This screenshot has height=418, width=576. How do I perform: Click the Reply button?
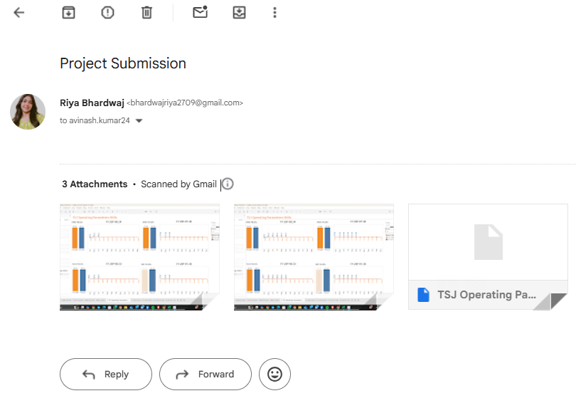tap(106, 374)
